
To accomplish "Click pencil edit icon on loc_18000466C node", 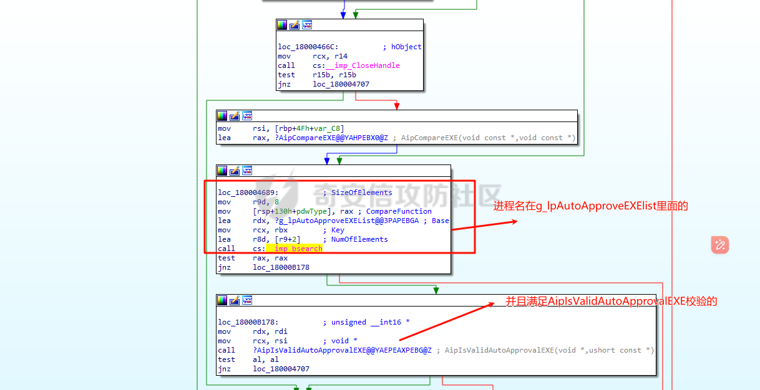I will (295, 25).
